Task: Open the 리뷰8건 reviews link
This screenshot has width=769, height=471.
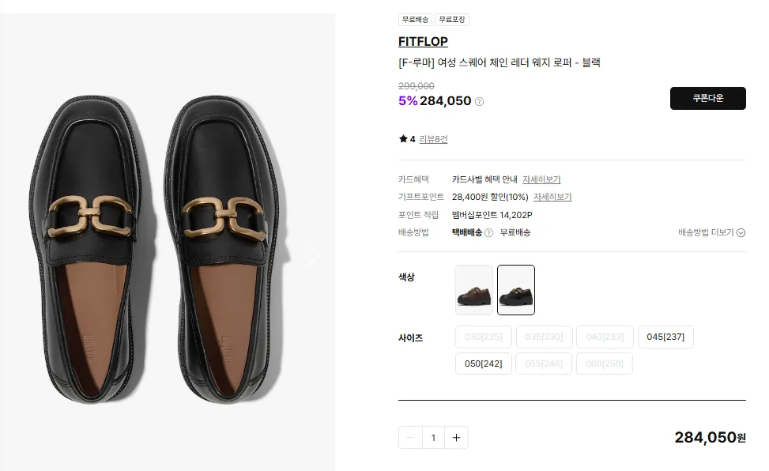Action: pos(433,139)
